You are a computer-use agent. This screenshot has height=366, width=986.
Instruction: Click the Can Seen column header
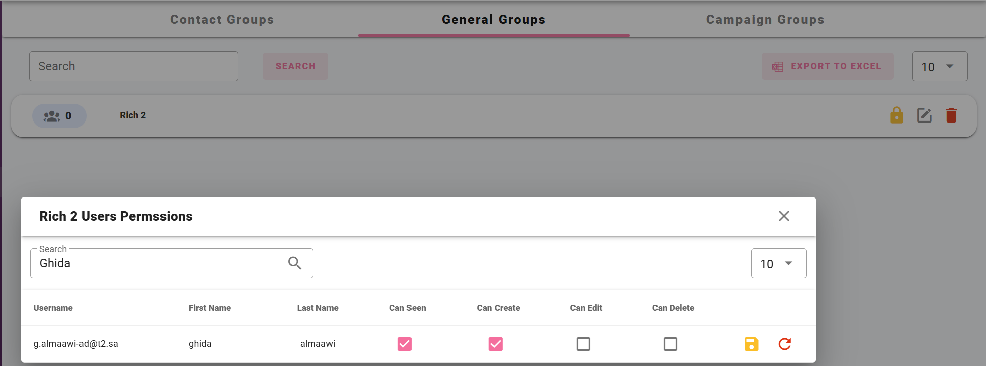tap(407, 308)
